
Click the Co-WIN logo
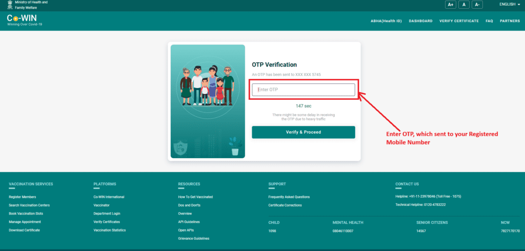[x=25, y=20]
